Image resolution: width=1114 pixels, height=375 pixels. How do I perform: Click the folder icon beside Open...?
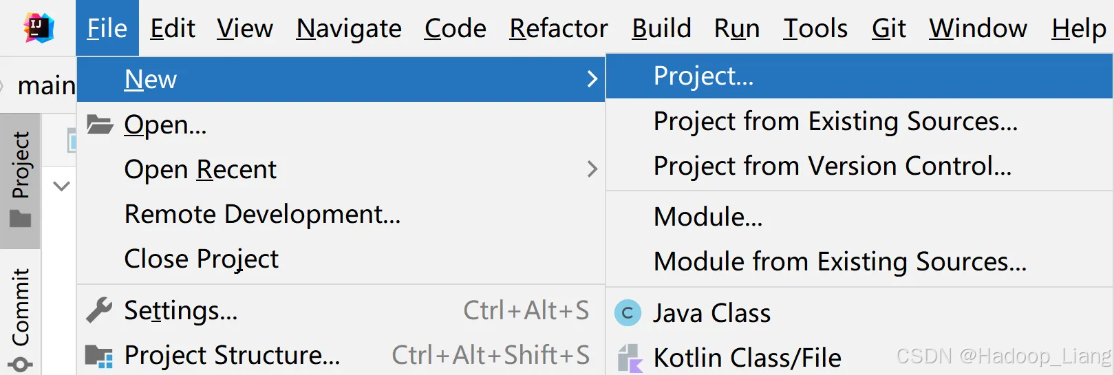(100, 125)
